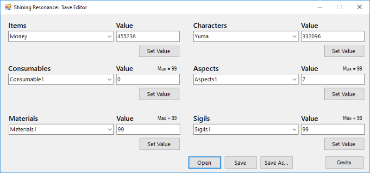The image size is (370, 173).
Task: Click the Yuma value field showing 332096
Action: 332,36
